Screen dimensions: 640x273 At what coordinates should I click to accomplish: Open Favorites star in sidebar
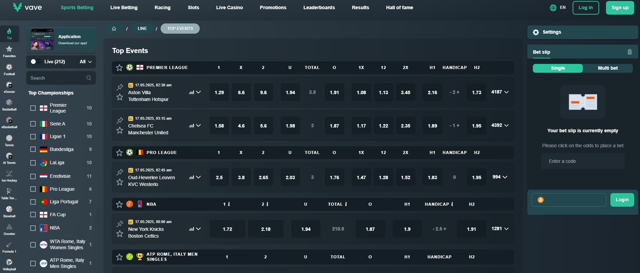pyautogui.click(x=9, y=51)
